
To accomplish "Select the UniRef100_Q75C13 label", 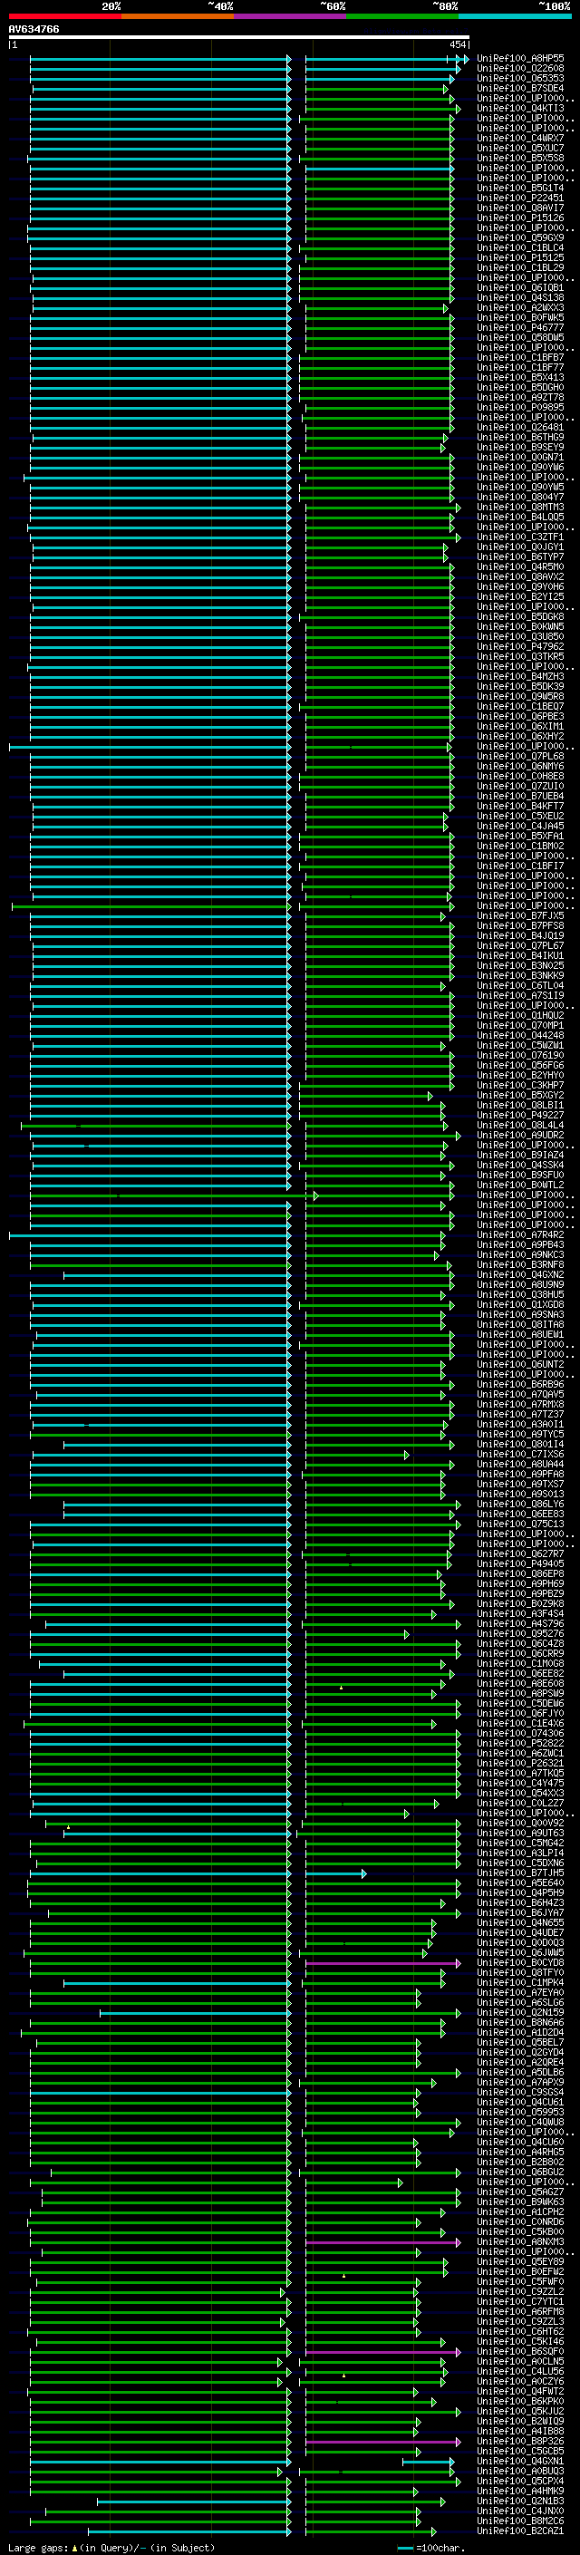I will [x=520, y=1524].
